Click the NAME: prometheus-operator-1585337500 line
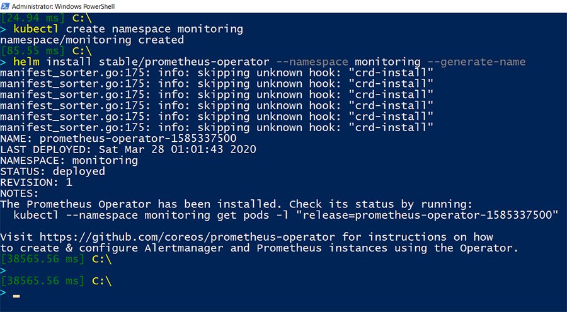Image resolution: width=567 pixels, height=312 pixels. [x=118, y=138]
